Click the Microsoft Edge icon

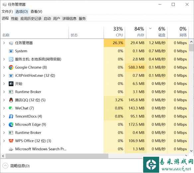tap(11, 125)
